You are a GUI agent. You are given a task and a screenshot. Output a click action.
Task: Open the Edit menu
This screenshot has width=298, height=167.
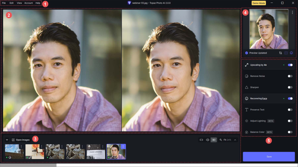(x=12, y=3)
